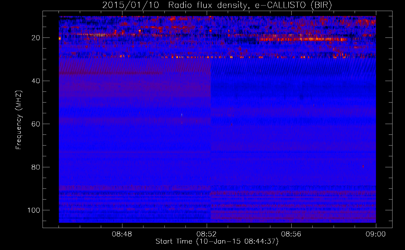Click the 'Frequency (MHZ)' axis label

point(19,120)
